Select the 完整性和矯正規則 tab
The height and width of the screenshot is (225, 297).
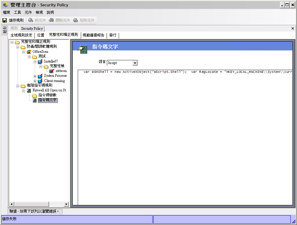[63, 35]
